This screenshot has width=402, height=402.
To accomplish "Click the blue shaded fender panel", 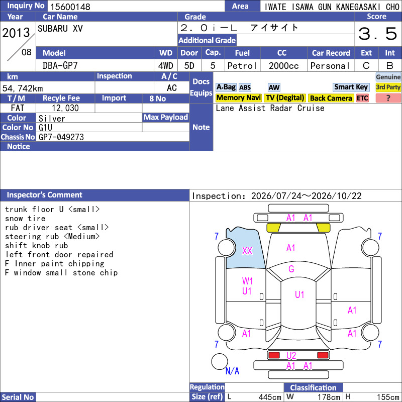I will point(245,247).
